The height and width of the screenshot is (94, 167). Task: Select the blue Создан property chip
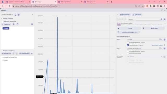[6, 28]
